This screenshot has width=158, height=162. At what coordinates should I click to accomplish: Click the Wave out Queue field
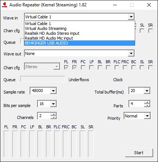point(43,79)
